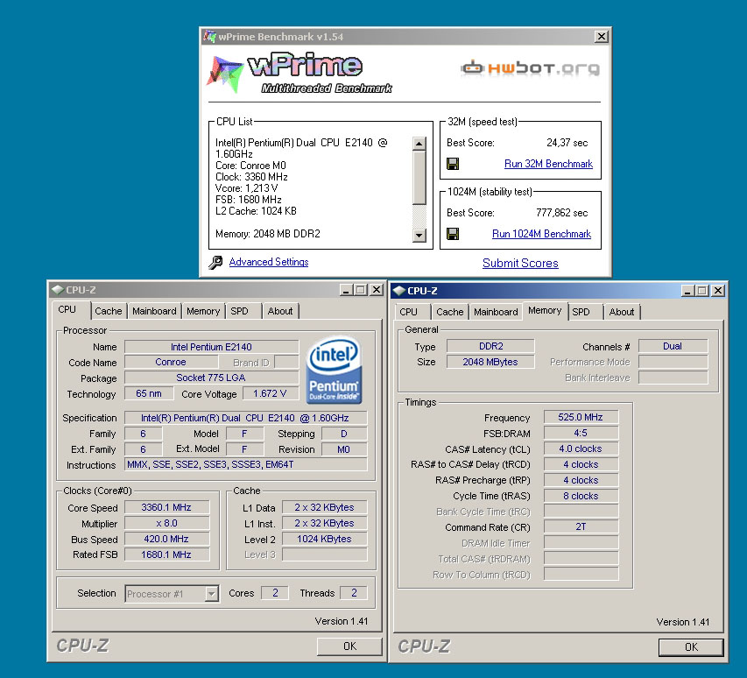Click memory Type value 'DDR2'
Image resolution: width=747 pixels, height=678 pixels.
(490, 346)
